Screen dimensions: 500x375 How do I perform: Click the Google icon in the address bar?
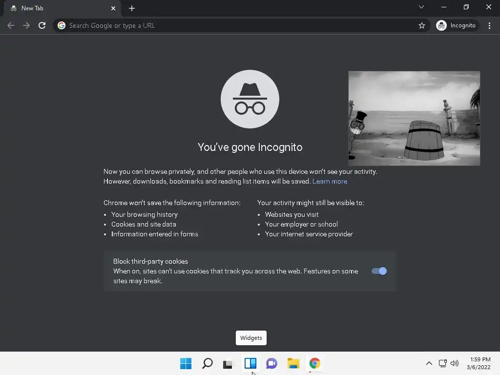tap(62, 25)
